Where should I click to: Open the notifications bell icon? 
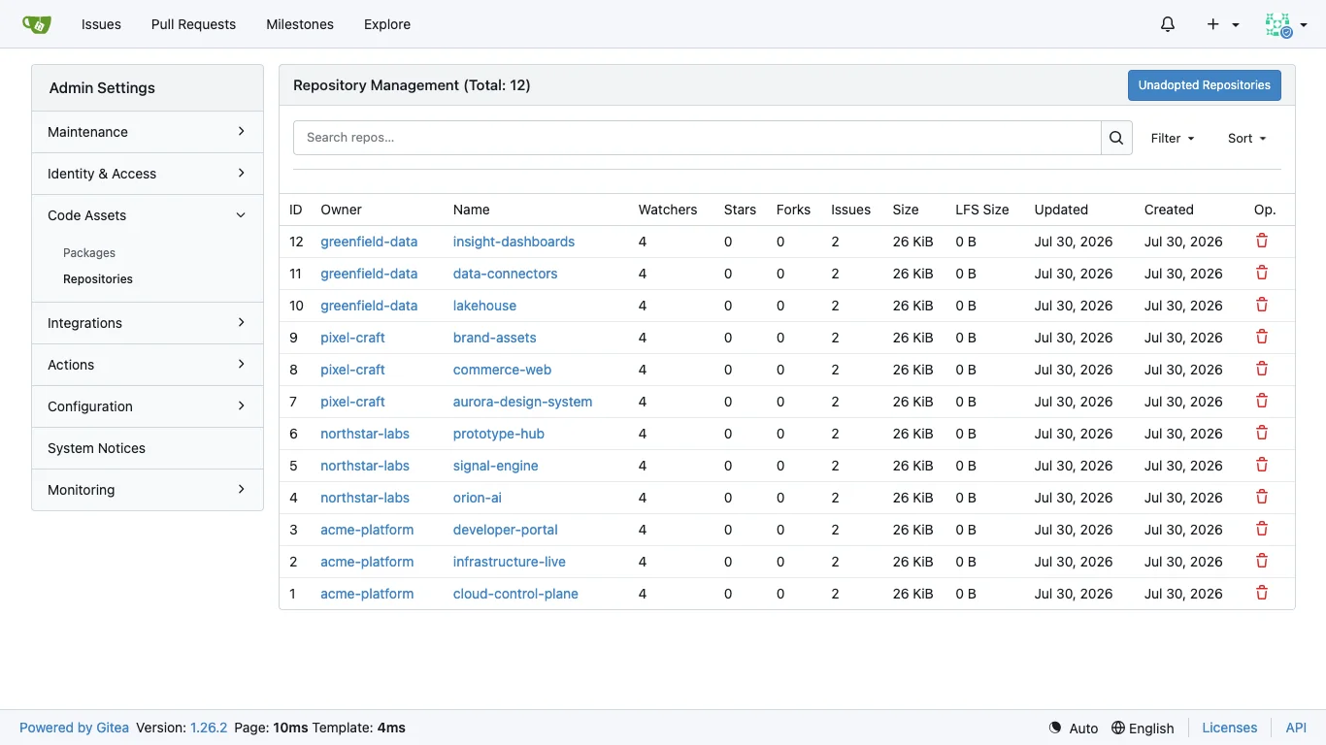(1168, 24)
